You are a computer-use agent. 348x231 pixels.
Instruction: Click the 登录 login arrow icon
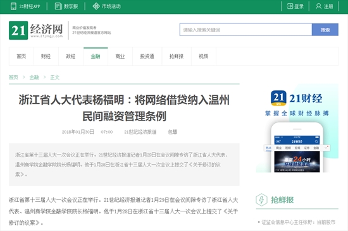coord(290,6)
